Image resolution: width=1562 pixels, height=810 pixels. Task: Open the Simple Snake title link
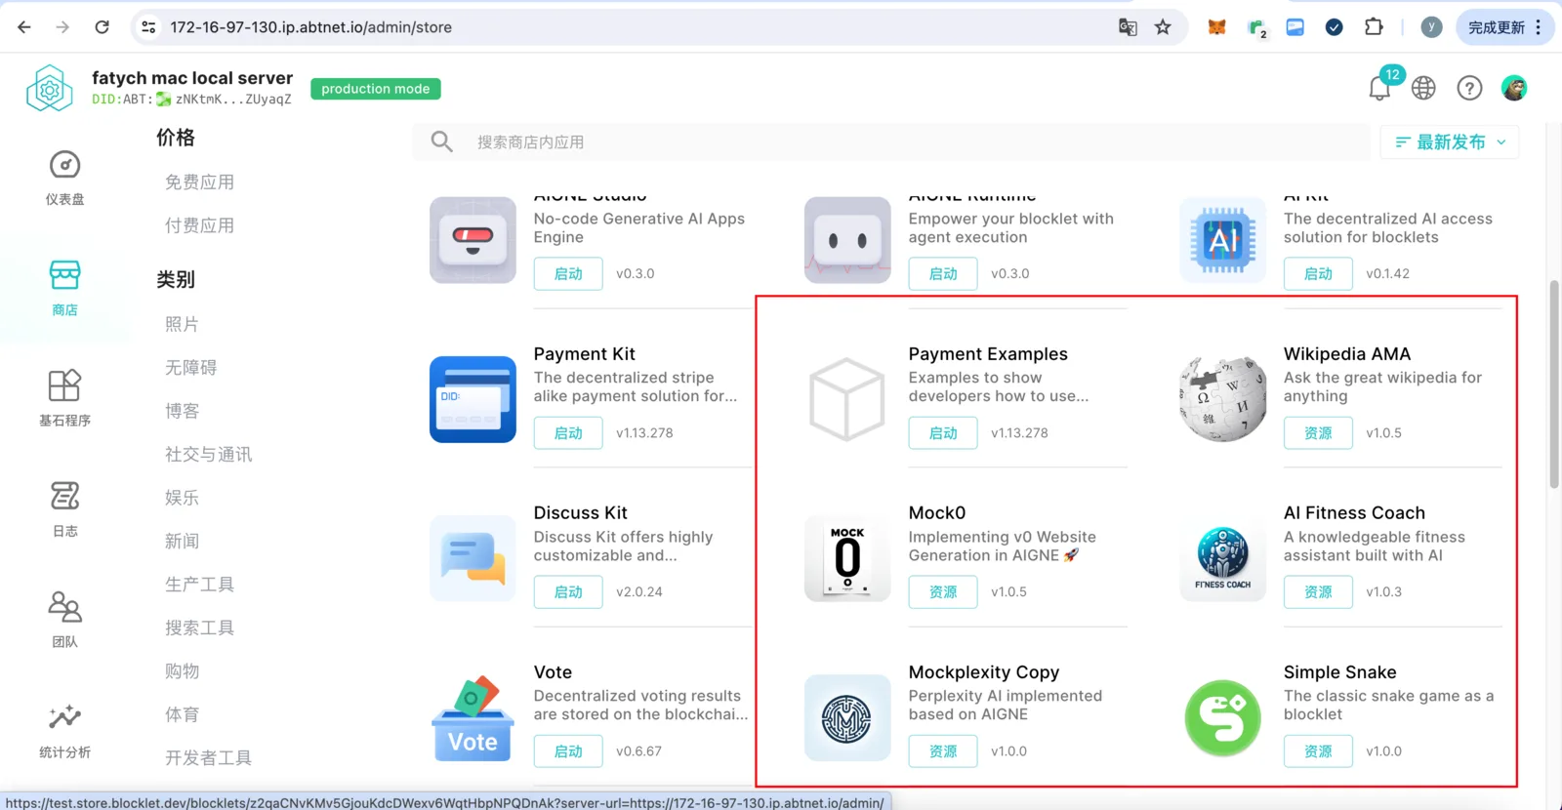[1339, 672]
